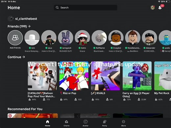Image resolution: width=171 pixels, height=128 pixels.
Task: Tap the battery indicator in status bar
Action: [168, 2]
